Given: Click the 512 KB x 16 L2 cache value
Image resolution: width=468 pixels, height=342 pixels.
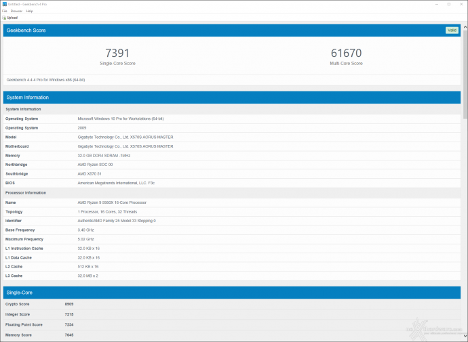Looking at the screenshot, I should coord(88,267).
